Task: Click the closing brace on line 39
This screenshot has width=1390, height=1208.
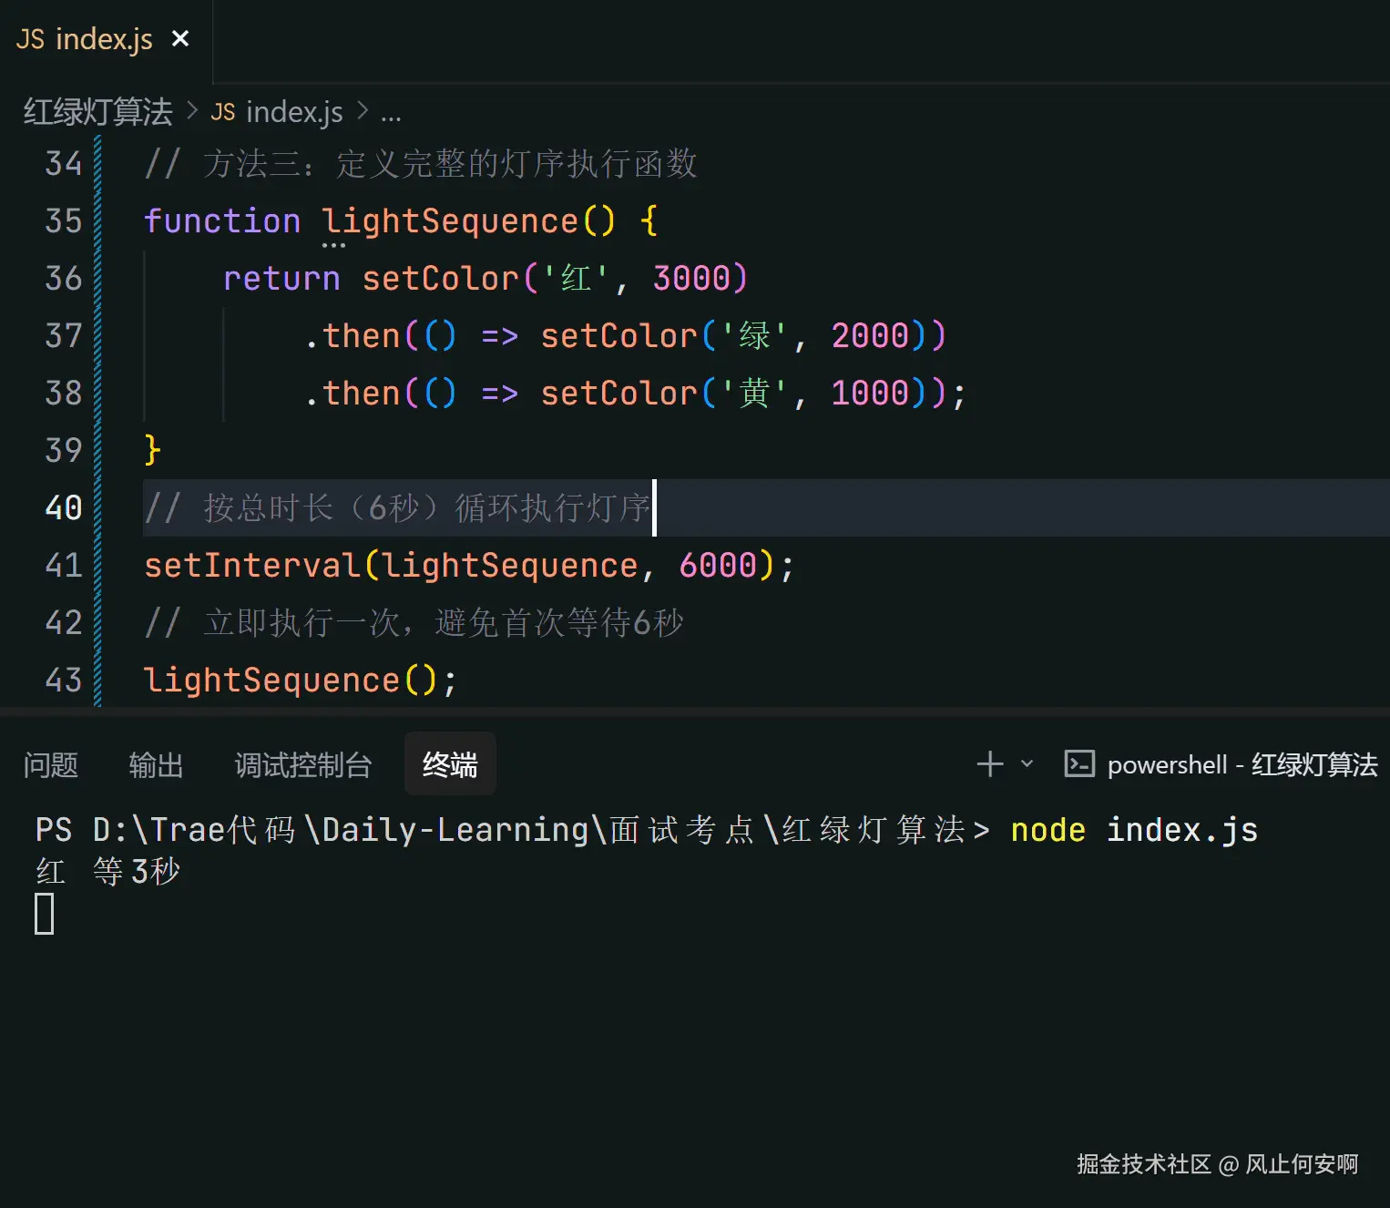Action: tap(152, 451)
